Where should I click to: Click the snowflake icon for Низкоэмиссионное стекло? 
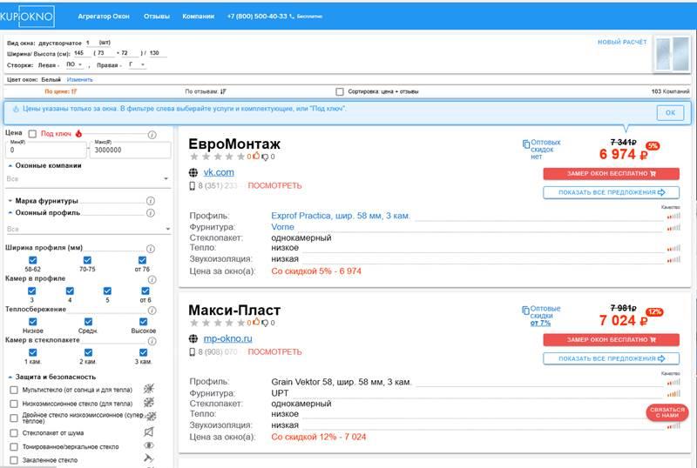pos(149,402)
